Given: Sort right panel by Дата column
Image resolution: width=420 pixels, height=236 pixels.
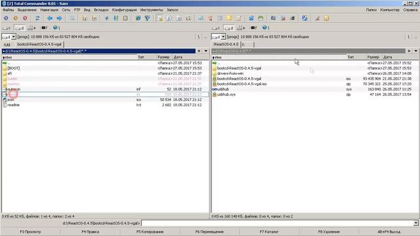Looking at the screenshot, I should click(x=400, y=57).
